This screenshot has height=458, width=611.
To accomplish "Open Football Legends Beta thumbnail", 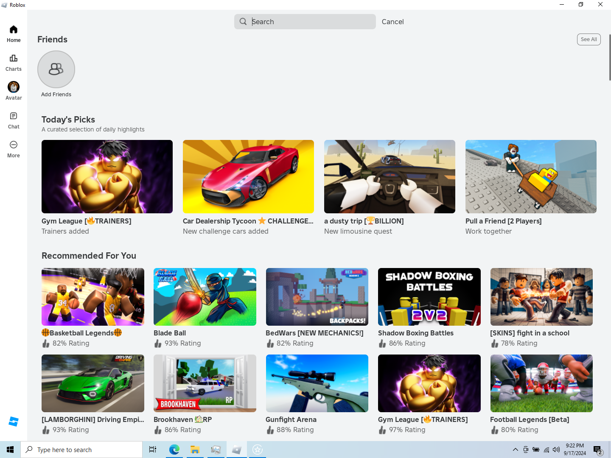I will (541, 383).
